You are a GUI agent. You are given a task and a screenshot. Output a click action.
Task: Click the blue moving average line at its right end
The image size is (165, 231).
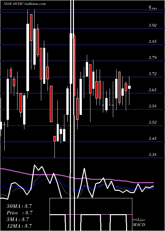point(153,188)
